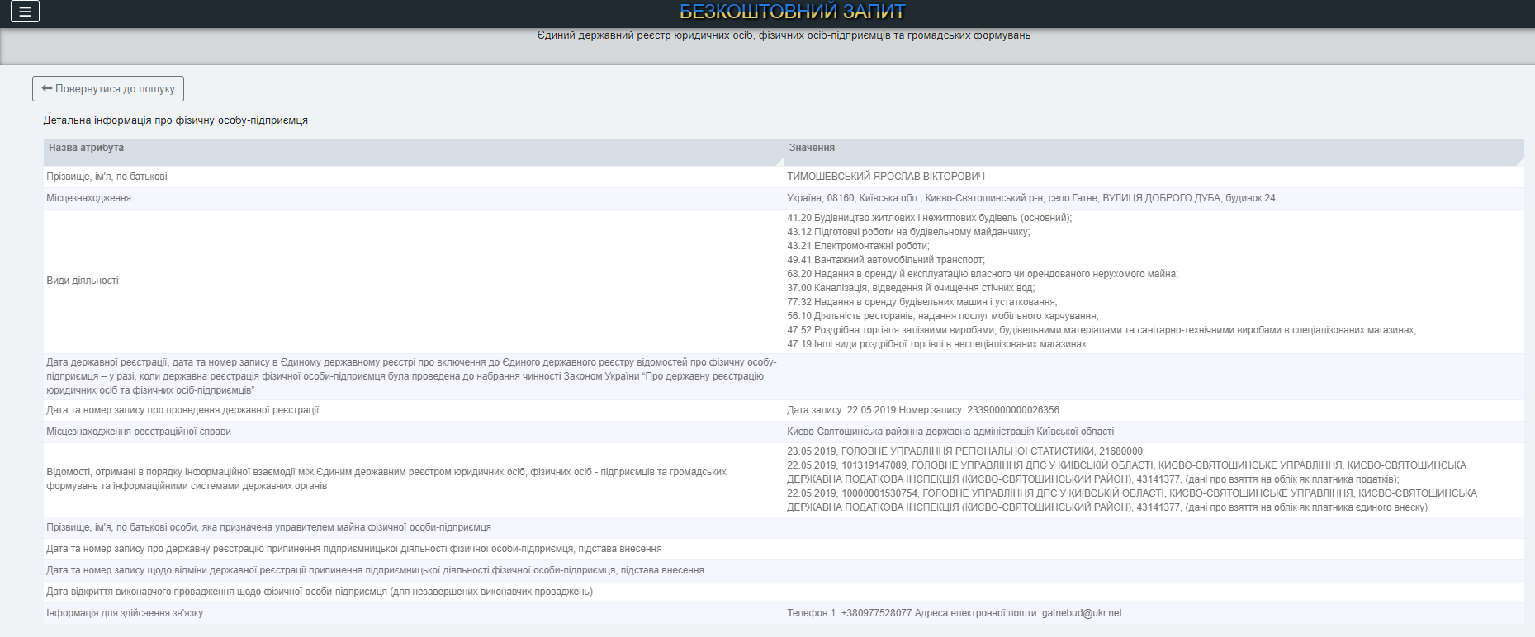
Task: Click the 'Повернутися до пошуку' button
Action: [x=108, y=89]
